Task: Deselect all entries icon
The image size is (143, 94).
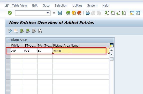Action: (x=34, y=31)
